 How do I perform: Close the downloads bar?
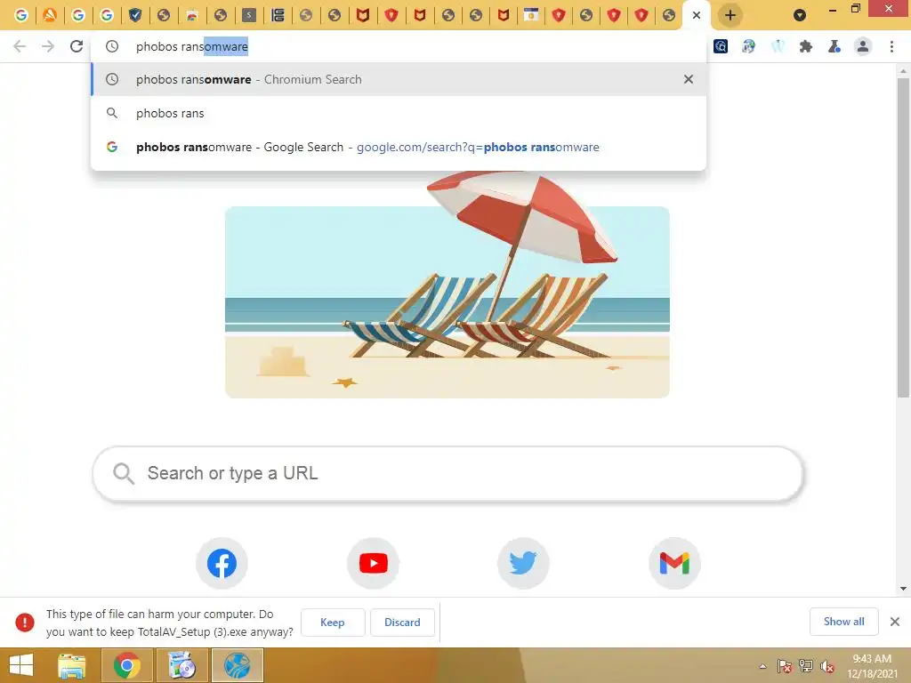[x=895, y=622]
